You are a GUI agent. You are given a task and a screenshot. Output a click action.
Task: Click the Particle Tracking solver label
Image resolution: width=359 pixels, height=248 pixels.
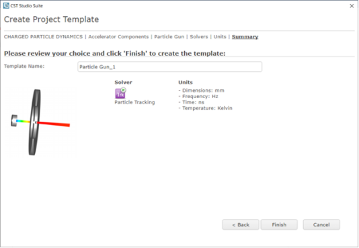click(134, 102)
